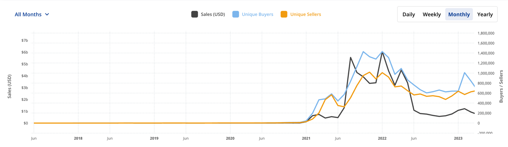The height and width of the screenshot is (147, 508).
Task: Switch to the Weekly view
Action: (x=432, y=15)
